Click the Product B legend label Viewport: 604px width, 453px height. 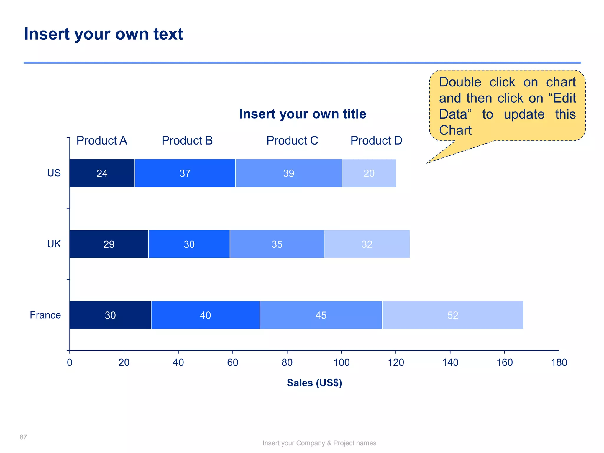(x=187, y=141)
